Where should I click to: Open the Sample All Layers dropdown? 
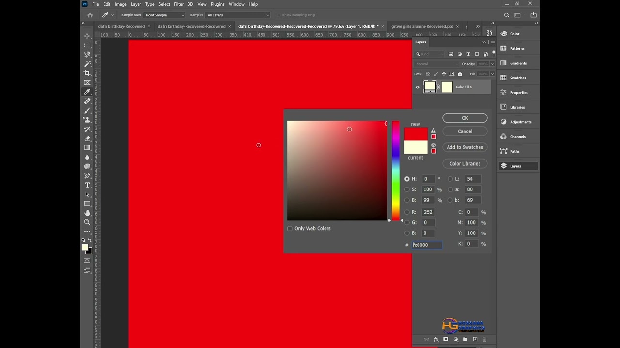coord(238,15)
